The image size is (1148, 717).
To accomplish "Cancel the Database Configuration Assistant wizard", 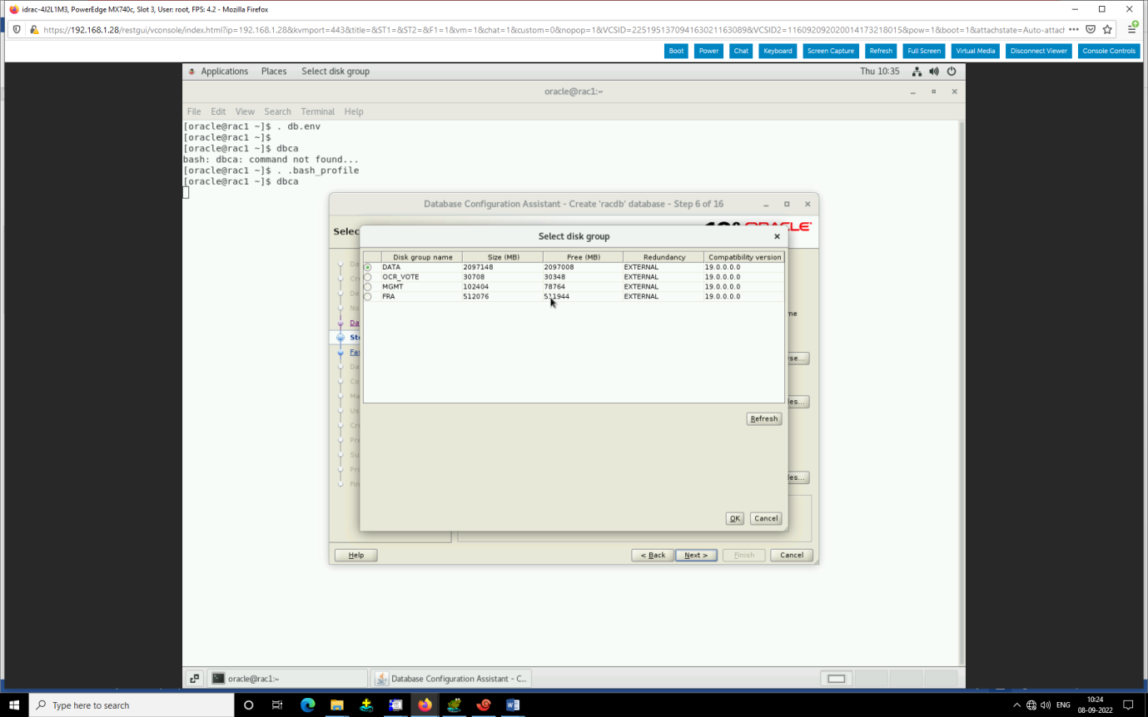I will click(x=792, y=555).
